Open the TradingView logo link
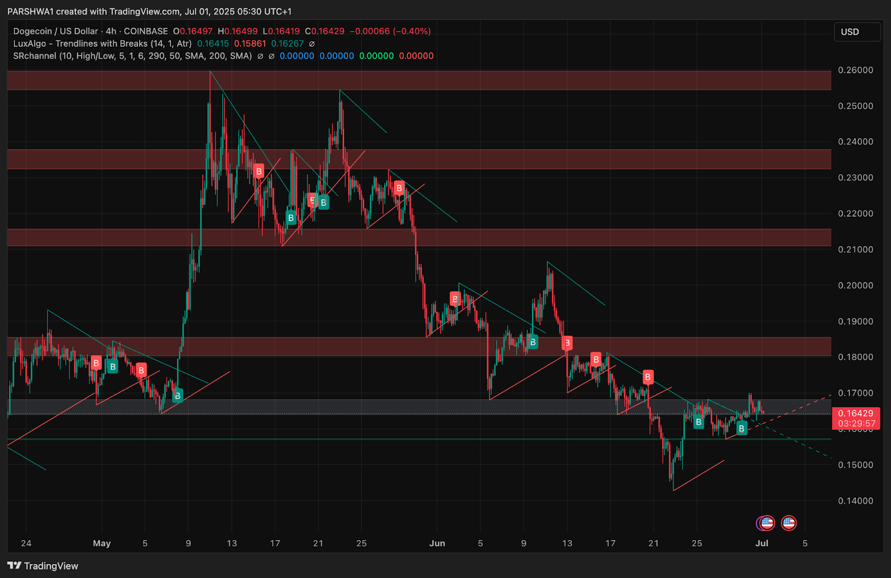The width and height of the screenshot is (891, 578). pyautogui.click(x=43, y=566)
